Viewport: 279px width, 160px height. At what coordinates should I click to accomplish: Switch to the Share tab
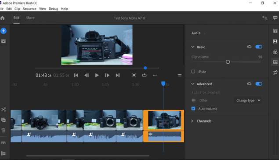point(30,18)
